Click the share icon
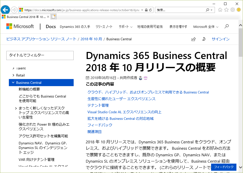This screenshot has width=243, height=173. click(194, 39)
